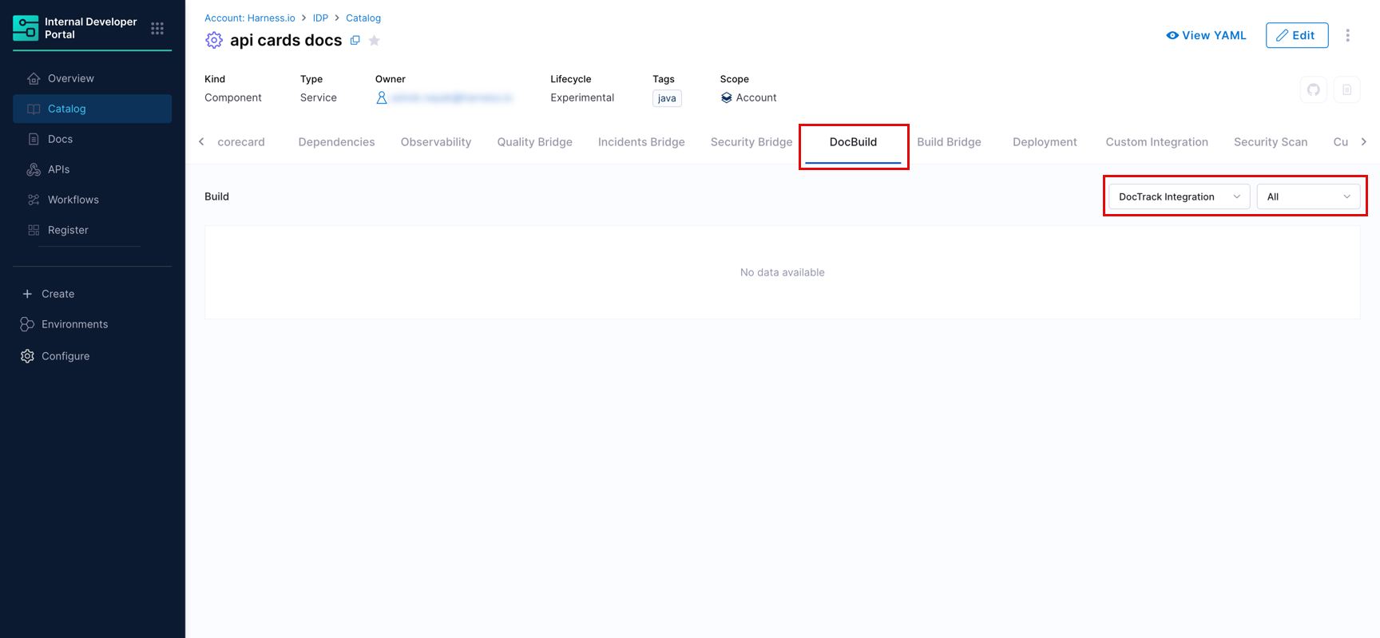The width and height of the screenshot is (1380, 638).
Task: Click the 'Component' kind value
Action: click(x=233, y=97)
